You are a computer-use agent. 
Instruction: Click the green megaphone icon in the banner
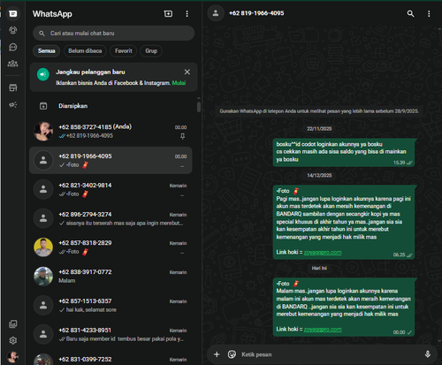43,74
